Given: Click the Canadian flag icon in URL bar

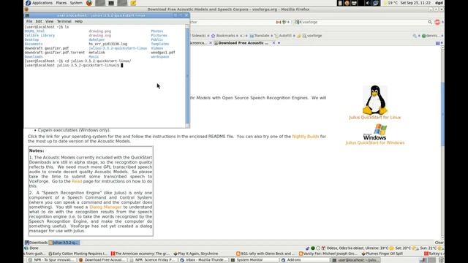Looking at the screenshot, I should [x=279, y=22].
